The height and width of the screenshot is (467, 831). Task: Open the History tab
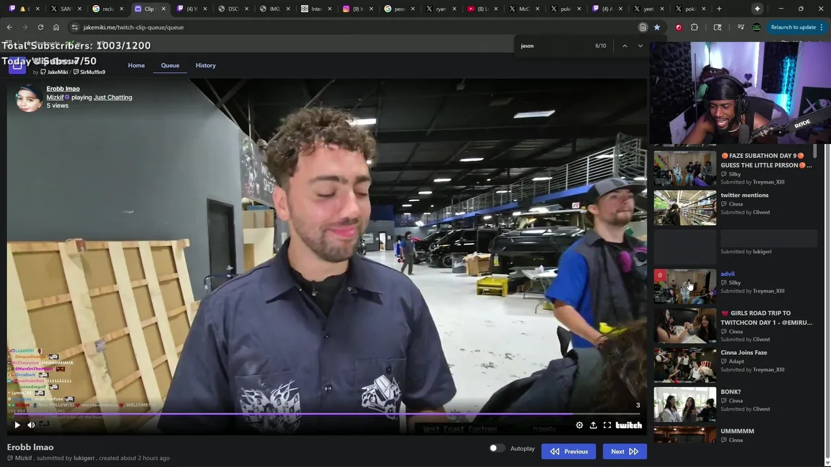tap(206, 66)
